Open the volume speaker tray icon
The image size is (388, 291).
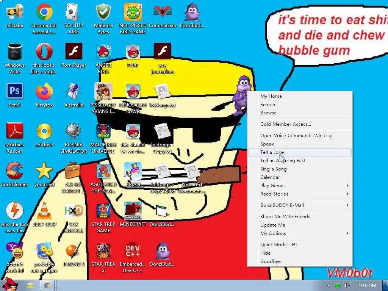[347, 286]
